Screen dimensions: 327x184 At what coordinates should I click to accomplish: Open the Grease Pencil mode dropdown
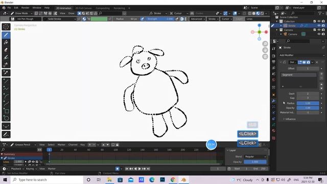pos(23,145)
